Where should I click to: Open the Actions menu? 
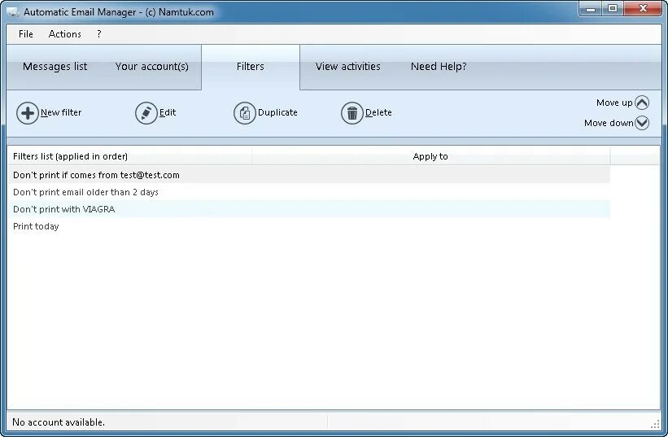pyautogui.click(x=65, y=34)
